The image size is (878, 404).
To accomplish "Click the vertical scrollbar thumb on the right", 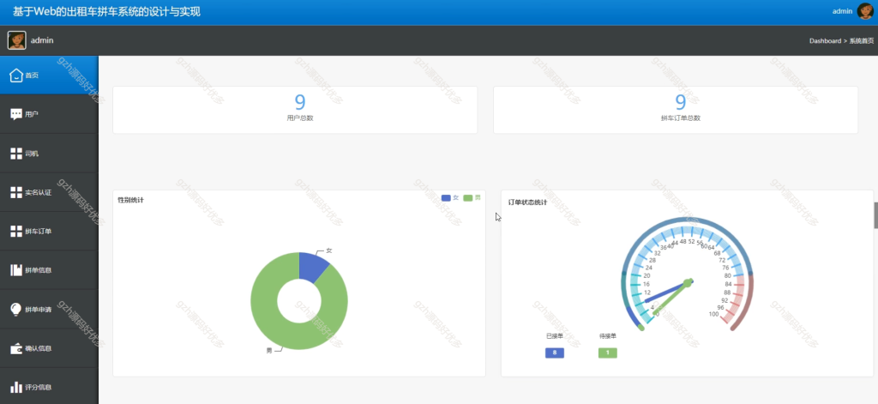I will pos(875,215).
